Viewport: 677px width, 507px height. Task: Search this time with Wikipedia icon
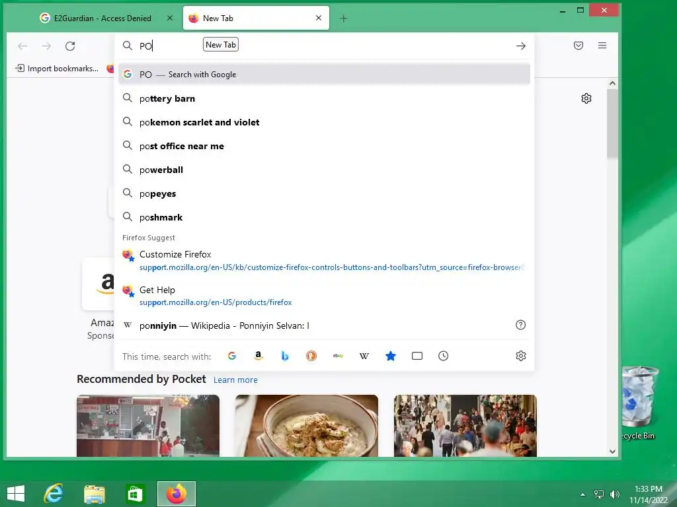(364, 356)
